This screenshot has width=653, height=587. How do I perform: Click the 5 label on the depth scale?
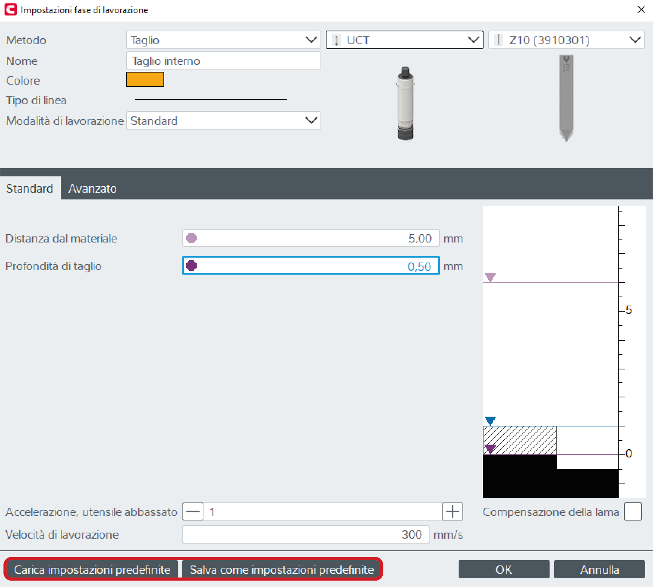tap(628, 310)
